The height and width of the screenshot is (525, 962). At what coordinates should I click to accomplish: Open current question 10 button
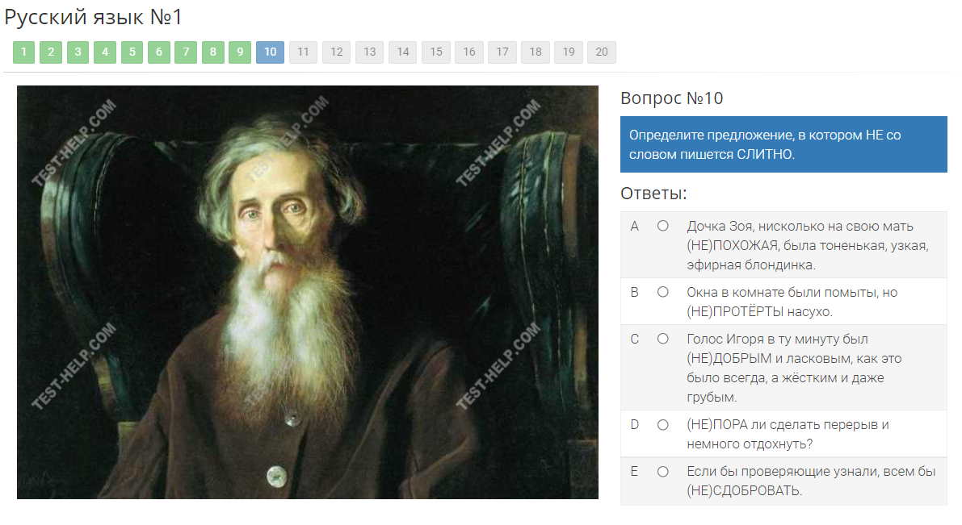[x=271, y=52]
